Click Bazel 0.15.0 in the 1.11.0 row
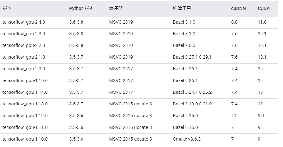 click(186, 127)
